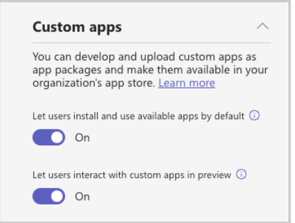The image size is (295, 223).
Task: Click On label beside preview apps toggle
Action: pyautogui.click(x=82, y=196)
